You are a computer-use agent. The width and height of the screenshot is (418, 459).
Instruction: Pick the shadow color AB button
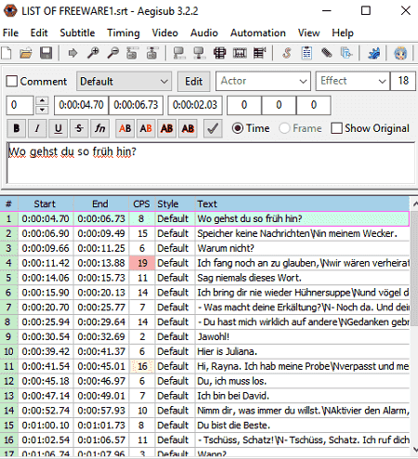pos(188,128)
